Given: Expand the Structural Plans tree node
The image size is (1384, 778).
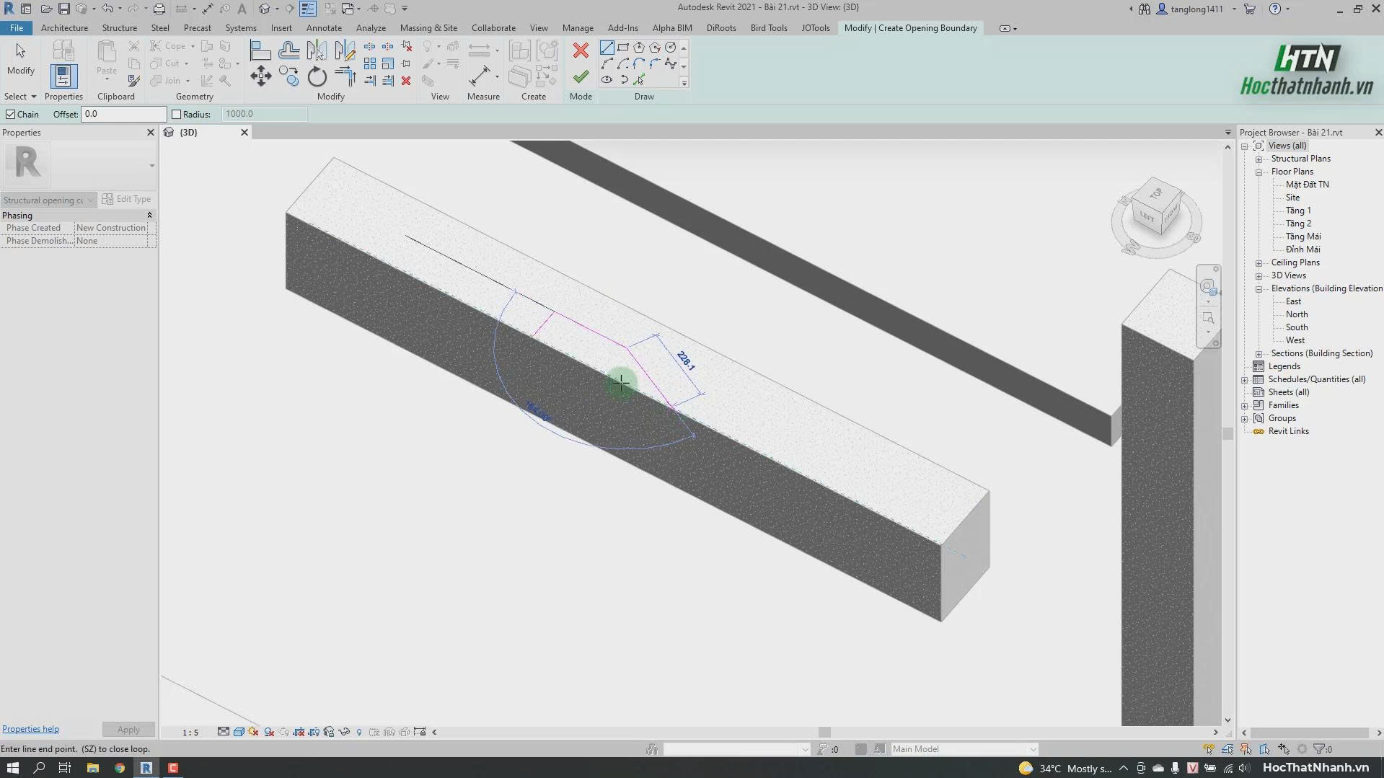Looking at the screenshot, I should click(1259, 159).
